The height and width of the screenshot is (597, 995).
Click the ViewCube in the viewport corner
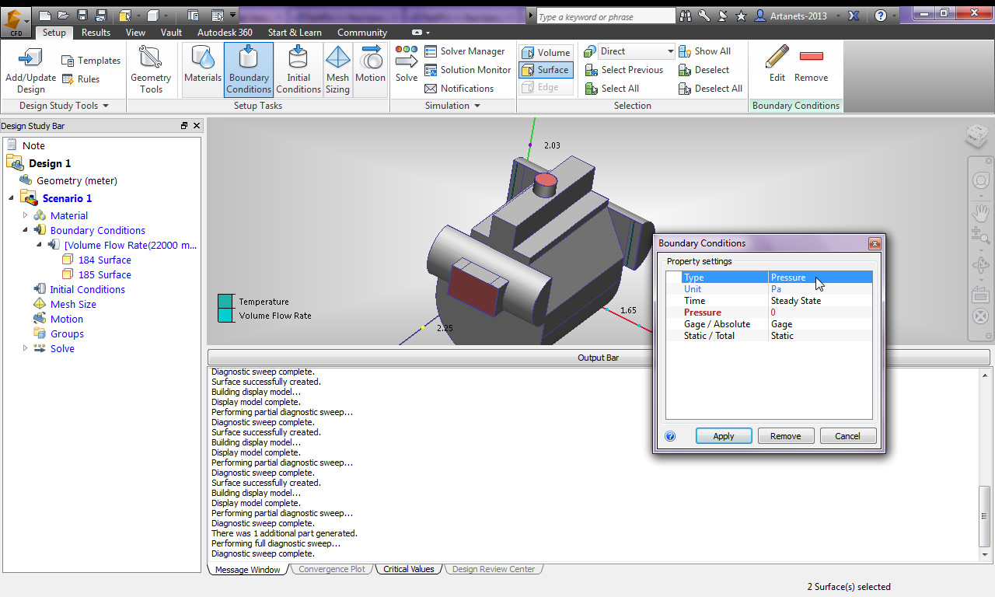976,136
